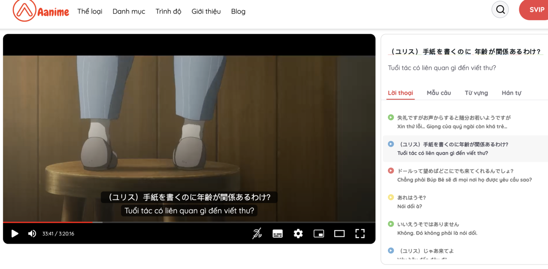This screenshot has width=548, height=269.
Task: Open the Danh mục menu
Action: pos(129,12)
